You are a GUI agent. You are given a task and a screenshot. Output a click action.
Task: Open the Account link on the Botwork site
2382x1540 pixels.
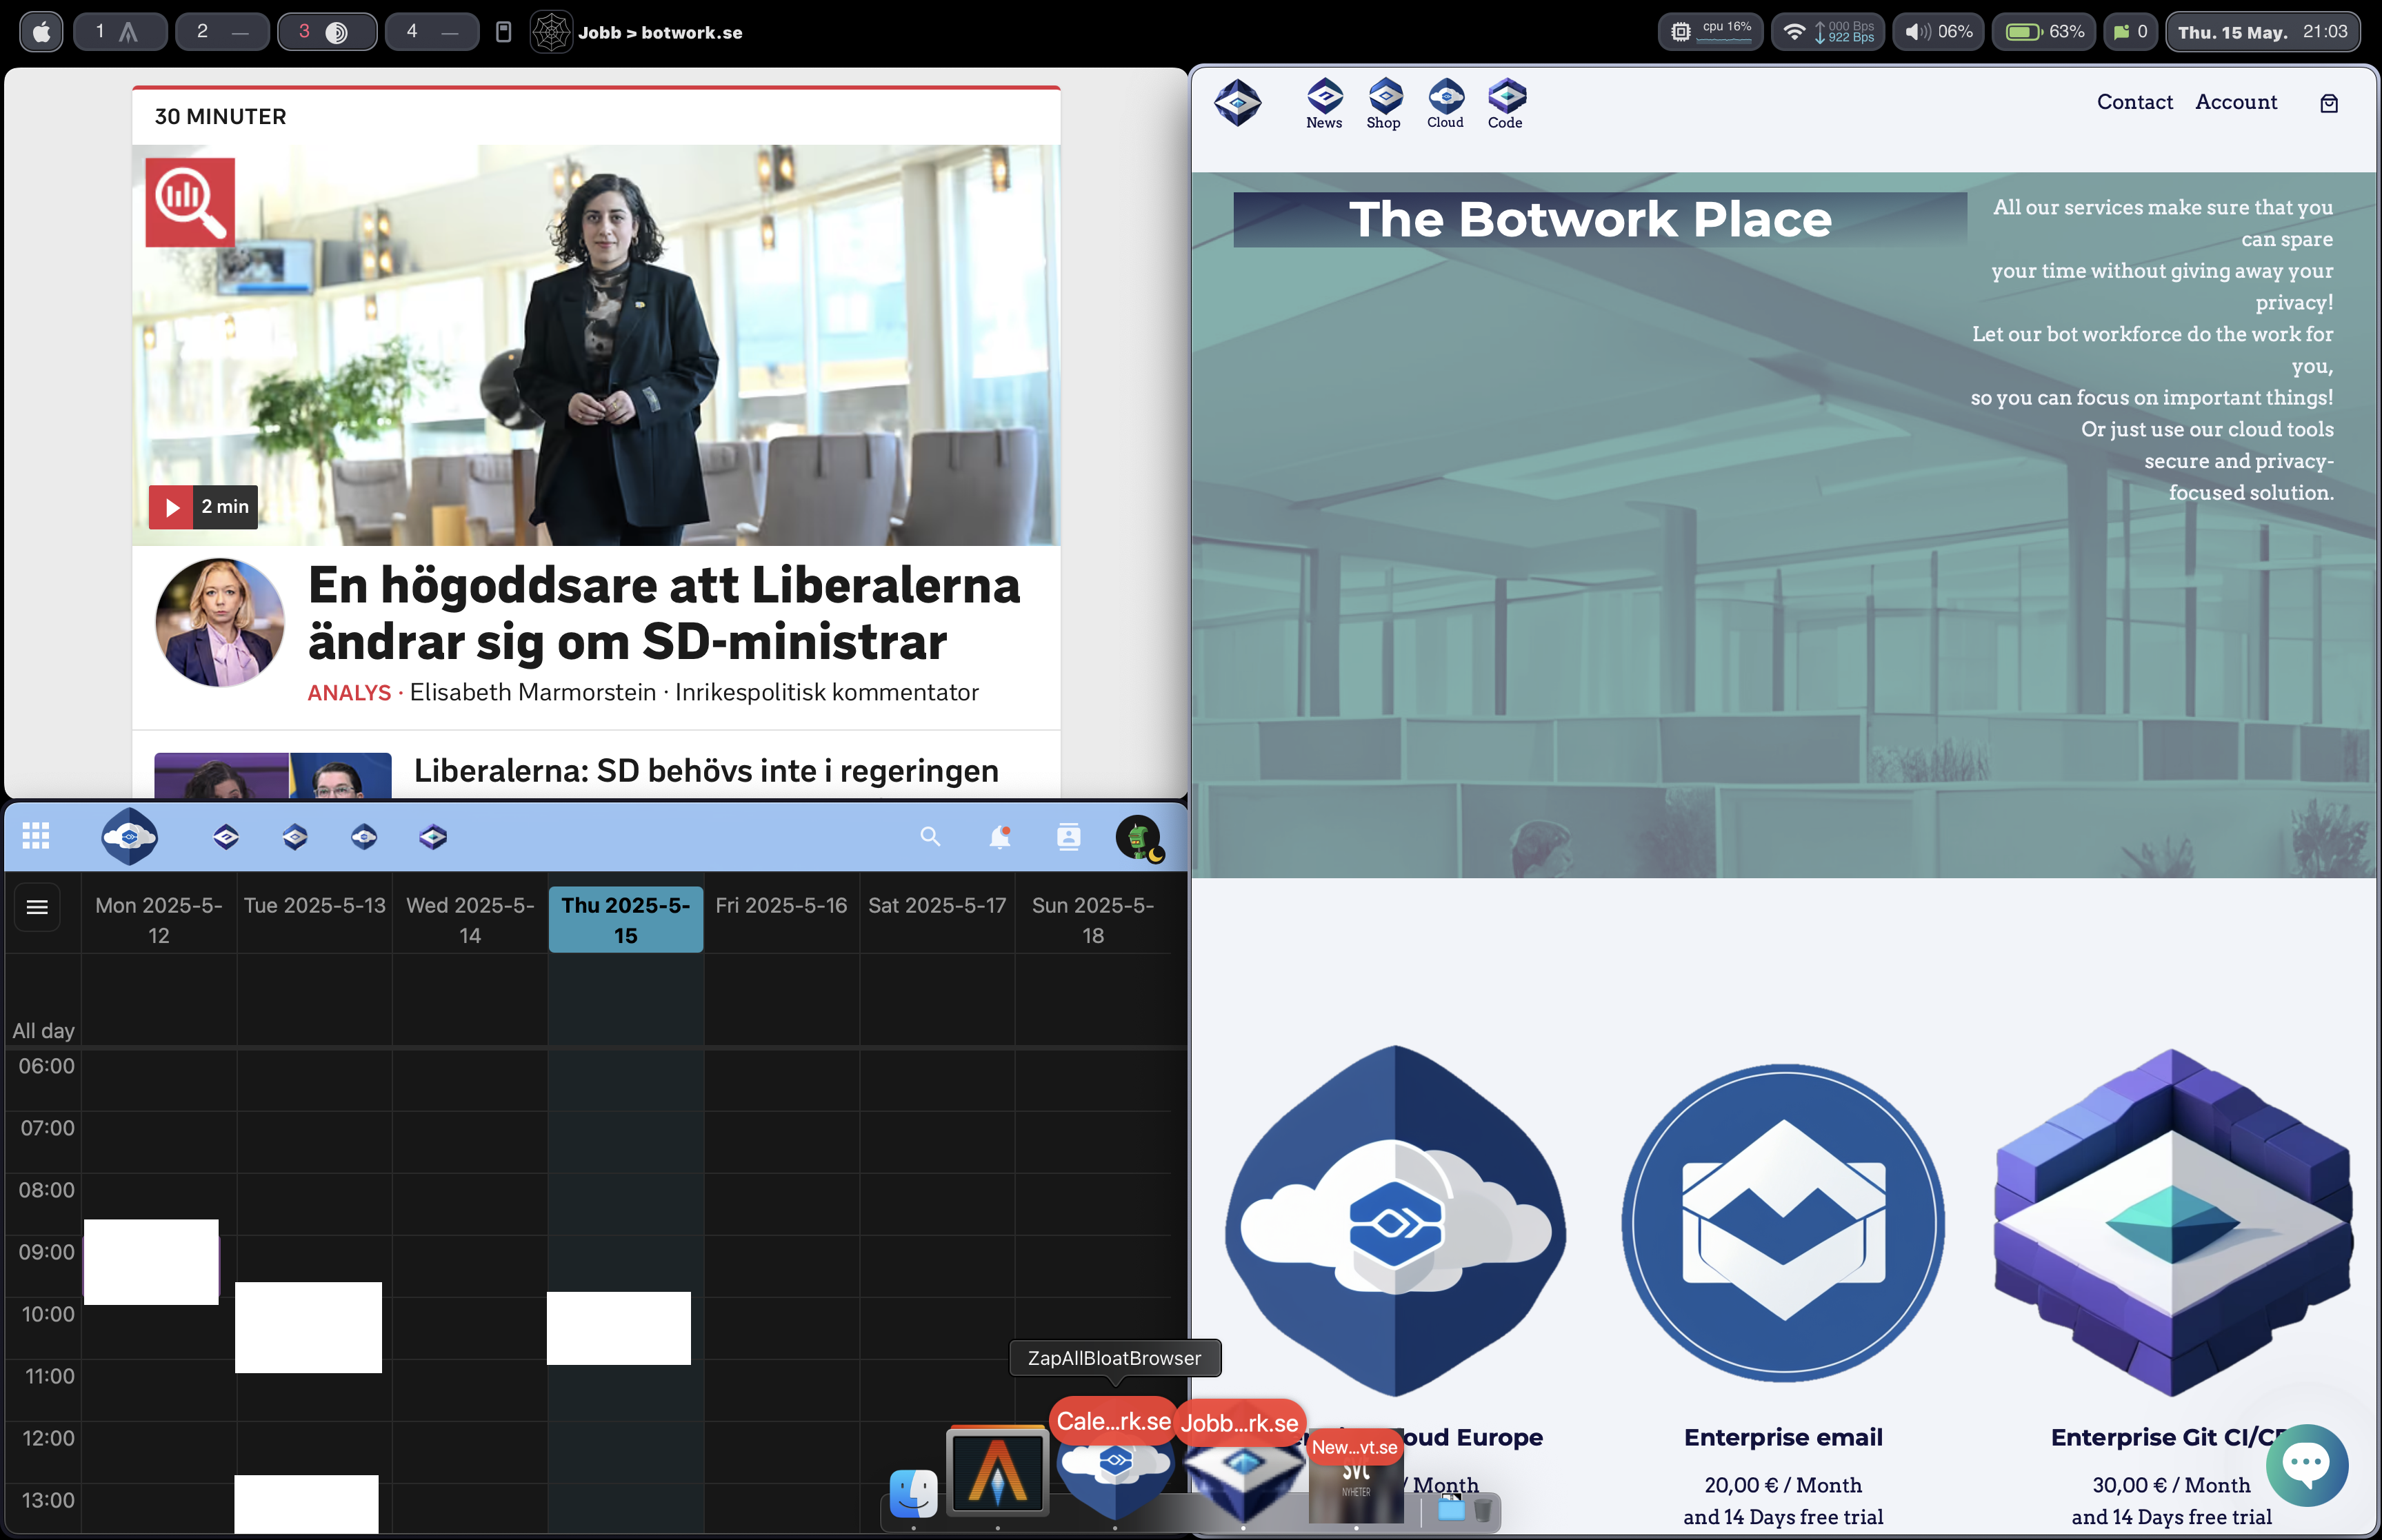[x=2236, y=102]
